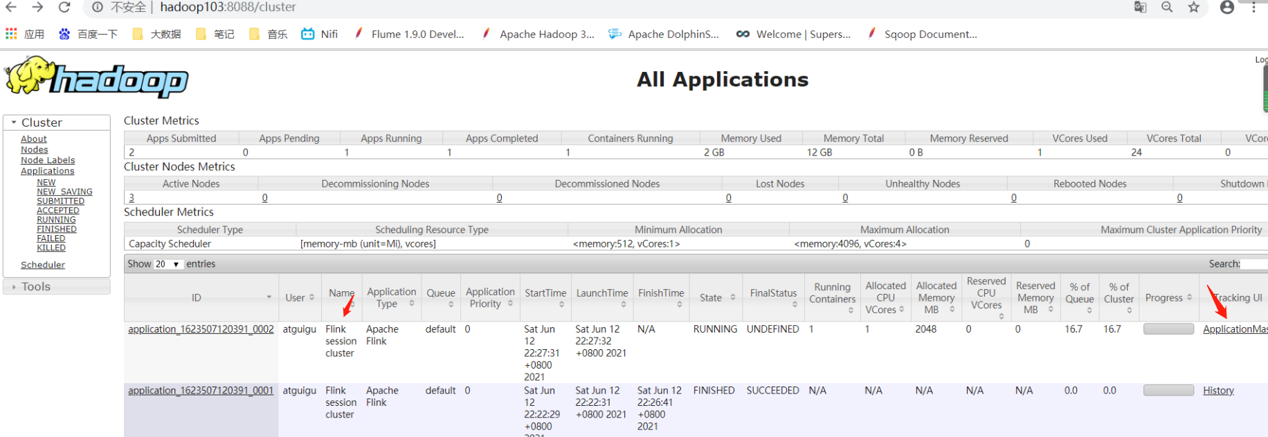Open the Apache Hadoop 3 bookmark
The width and height of the screenshot is (1268, 437).
point(538,34)
